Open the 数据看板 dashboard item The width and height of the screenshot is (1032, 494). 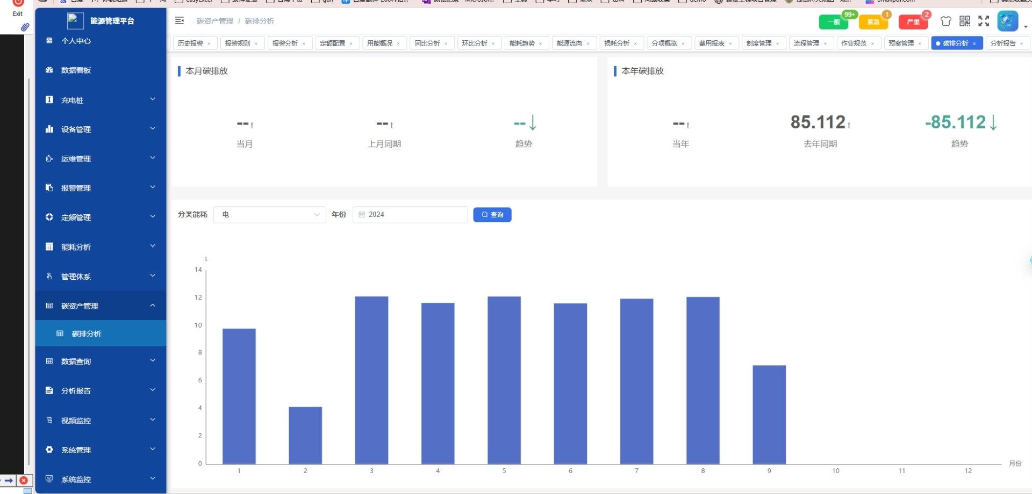point(76,70)
